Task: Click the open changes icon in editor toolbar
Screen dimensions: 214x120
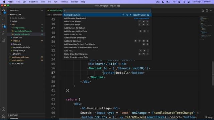Action: [203, 10]
